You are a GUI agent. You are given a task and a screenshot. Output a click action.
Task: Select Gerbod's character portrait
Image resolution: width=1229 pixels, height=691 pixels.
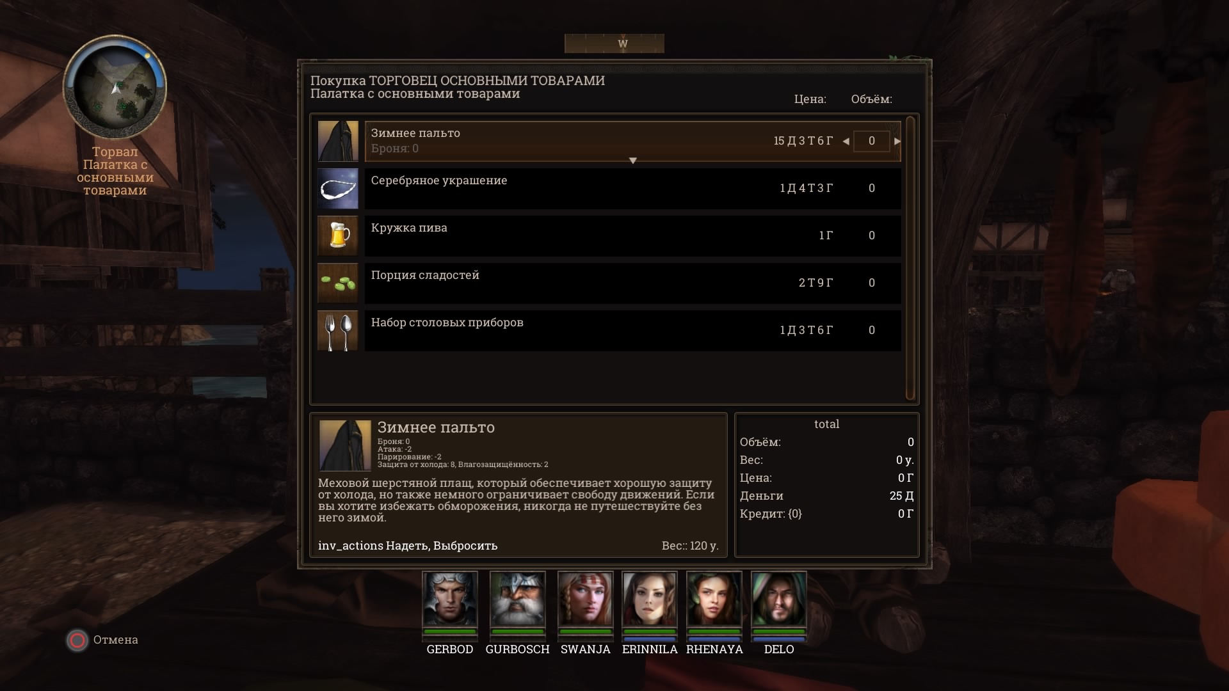pos(450,599)
